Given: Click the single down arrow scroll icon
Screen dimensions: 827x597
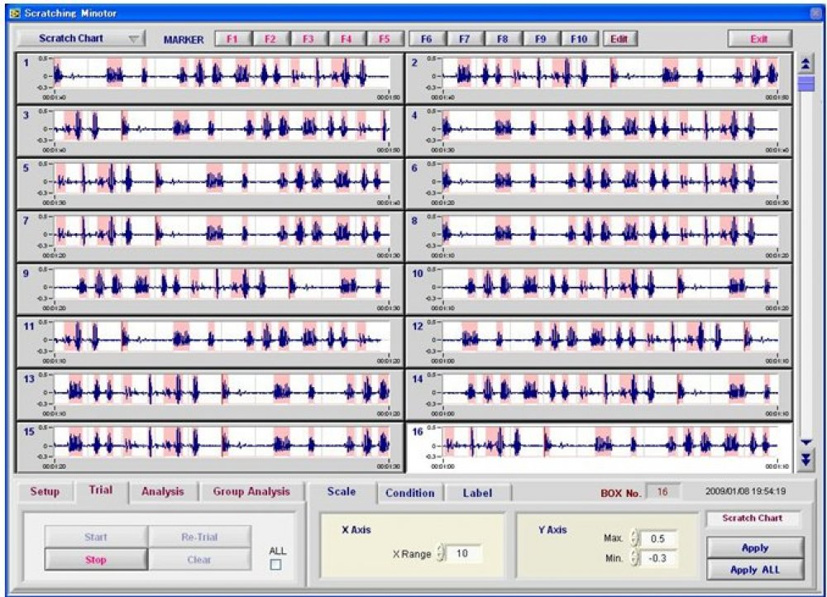Looking at the screenshot, I should [805, 442].
